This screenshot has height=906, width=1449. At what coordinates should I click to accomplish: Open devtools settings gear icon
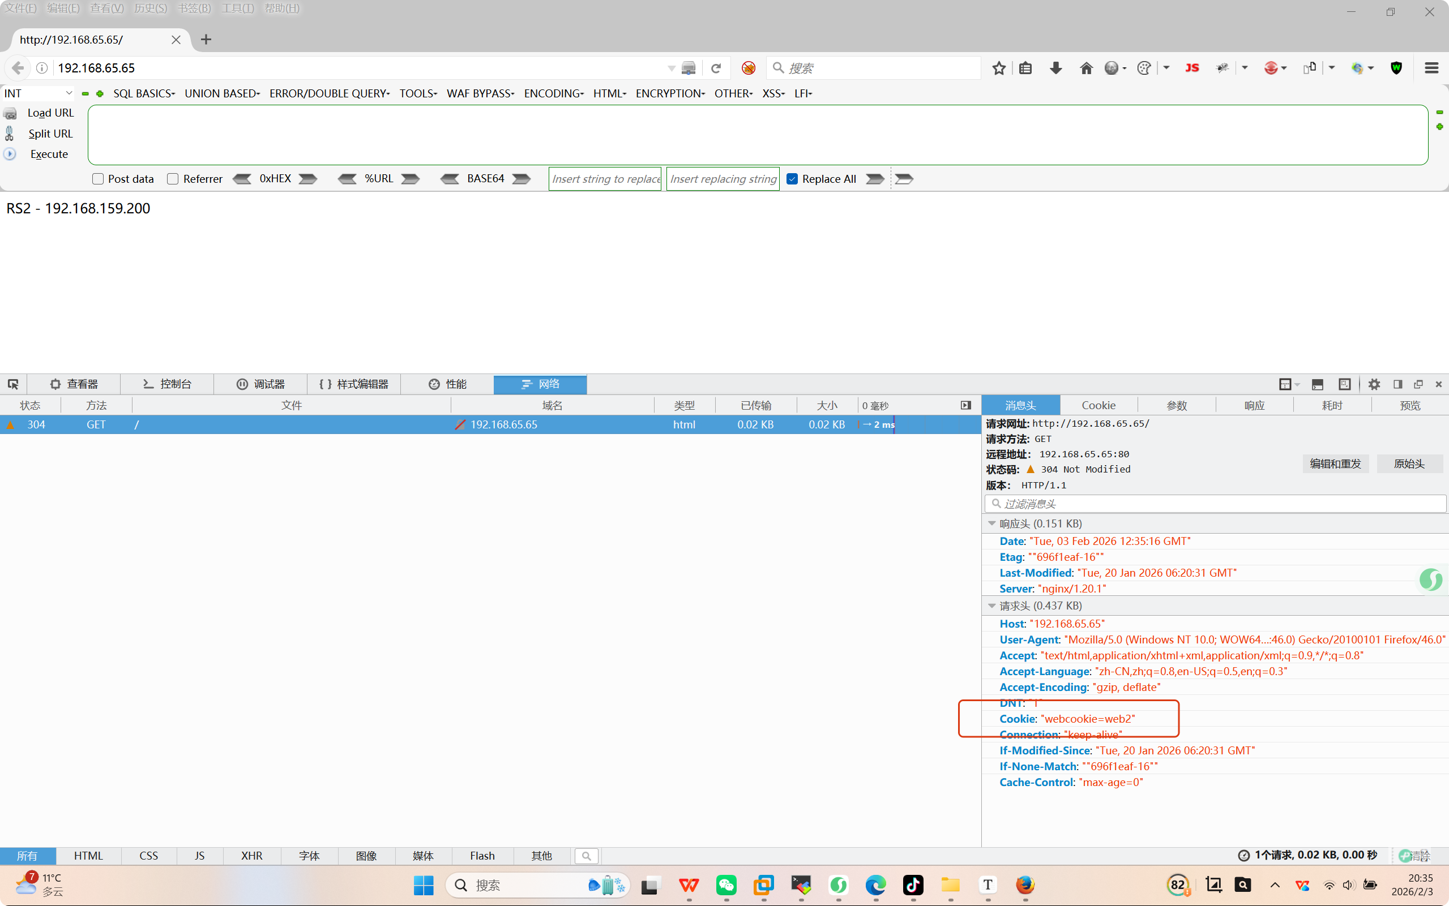point(1374,384)
